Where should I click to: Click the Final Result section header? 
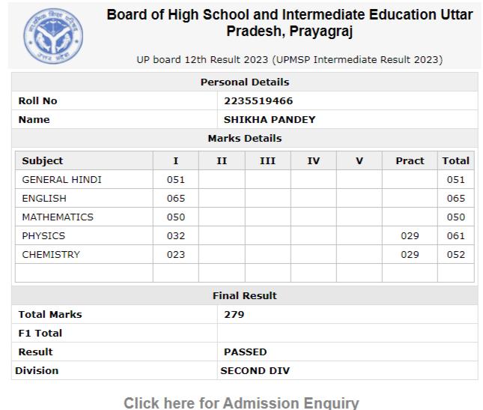click(x=245, y=295)
